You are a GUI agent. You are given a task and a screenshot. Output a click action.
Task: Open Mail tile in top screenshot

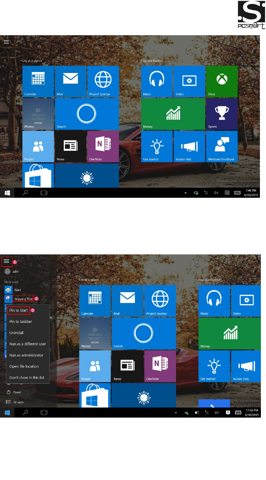point(70,81)
